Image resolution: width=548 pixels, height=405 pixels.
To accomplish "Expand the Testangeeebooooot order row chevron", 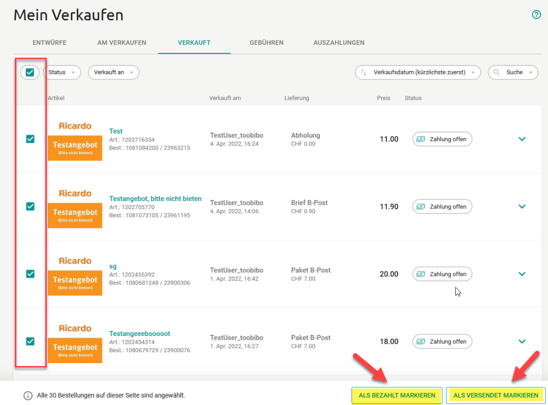I will tap(522, 342).
